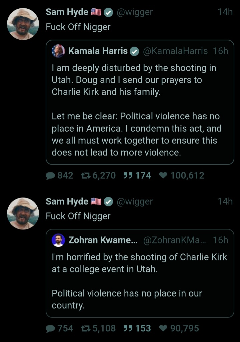Click the 14h timestamp on the first post

coord(225,12)
